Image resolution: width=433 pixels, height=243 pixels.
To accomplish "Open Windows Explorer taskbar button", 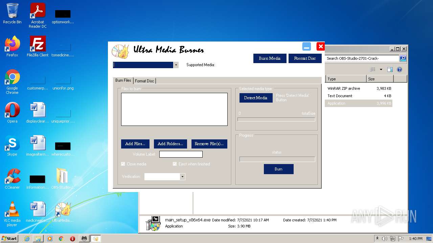I will click(x=38, y=239).
